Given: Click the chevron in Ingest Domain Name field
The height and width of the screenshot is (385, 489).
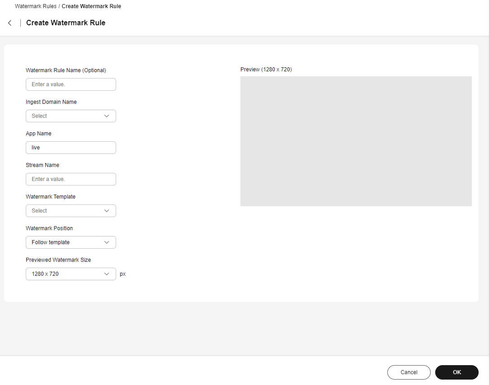Looking at the screenshot, I should 107,116.
